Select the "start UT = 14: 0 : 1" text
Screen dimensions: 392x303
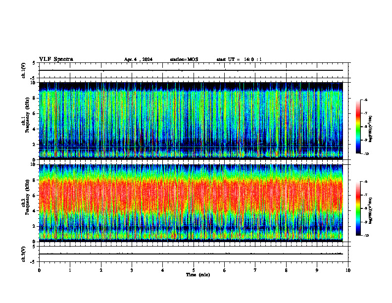239,59
